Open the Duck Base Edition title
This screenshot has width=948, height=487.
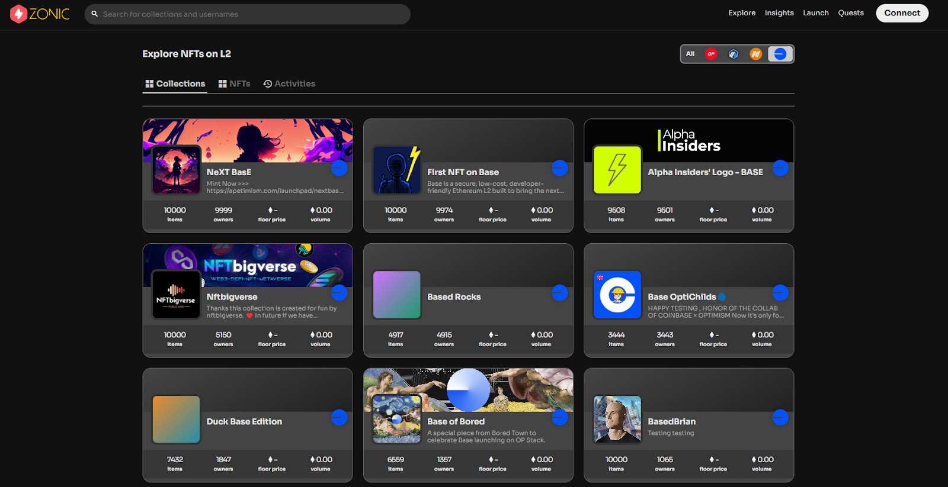[244, 422]
